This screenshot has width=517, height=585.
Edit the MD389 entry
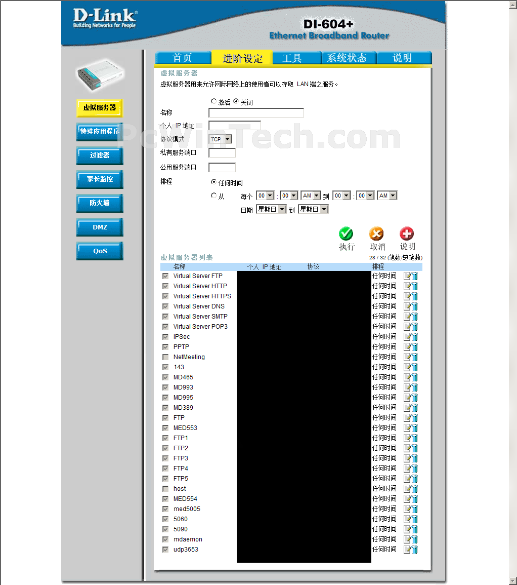[x=407, y=408]
